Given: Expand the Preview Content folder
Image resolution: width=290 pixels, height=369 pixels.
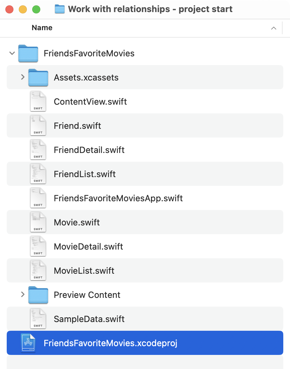Looking at the screenshot, I should pyautogui.click(x=23, y=295).
